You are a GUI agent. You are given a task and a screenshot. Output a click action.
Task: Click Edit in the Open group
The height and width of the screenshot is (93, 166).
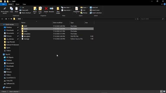(83, 10)
